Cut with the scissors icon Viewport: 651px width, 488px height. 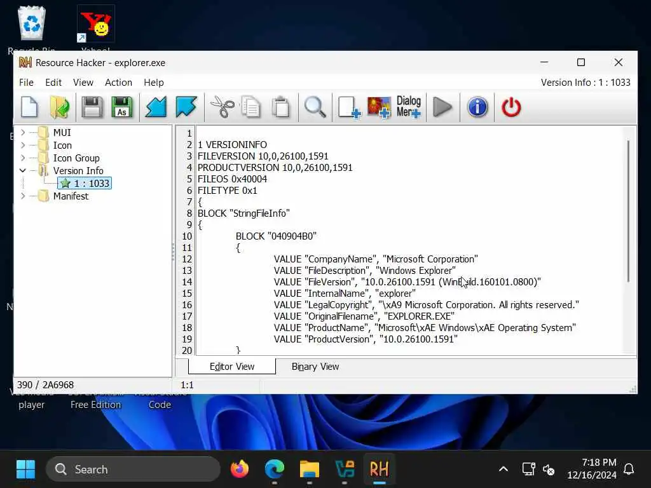point(223,107)
